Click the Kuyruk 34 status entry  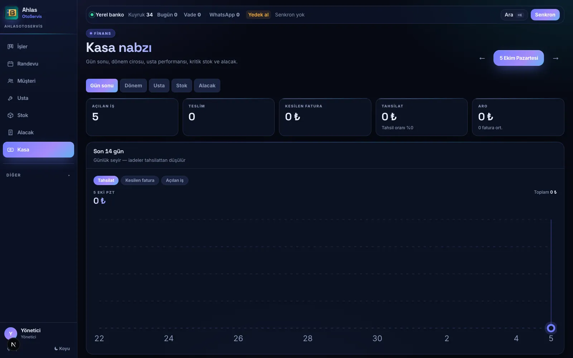pyautogui.click(x=140, y=15)
